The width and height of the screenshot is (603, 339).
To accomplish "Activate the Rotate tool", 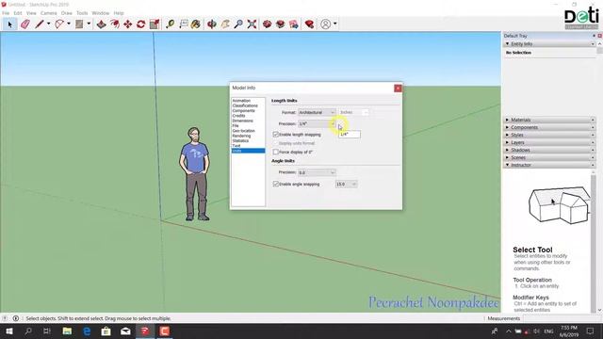I will 140,24.
